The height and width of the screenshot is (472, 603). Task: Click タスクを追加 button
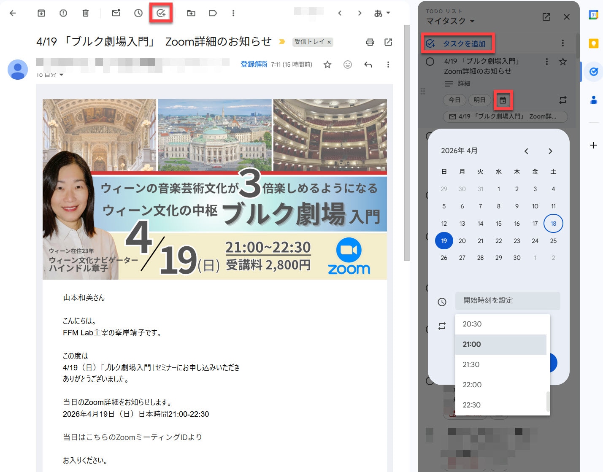[458, 43]
